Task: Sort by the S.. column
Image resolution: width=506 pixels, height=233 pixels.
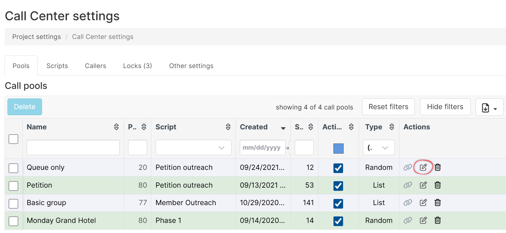Action: point(311,127)
